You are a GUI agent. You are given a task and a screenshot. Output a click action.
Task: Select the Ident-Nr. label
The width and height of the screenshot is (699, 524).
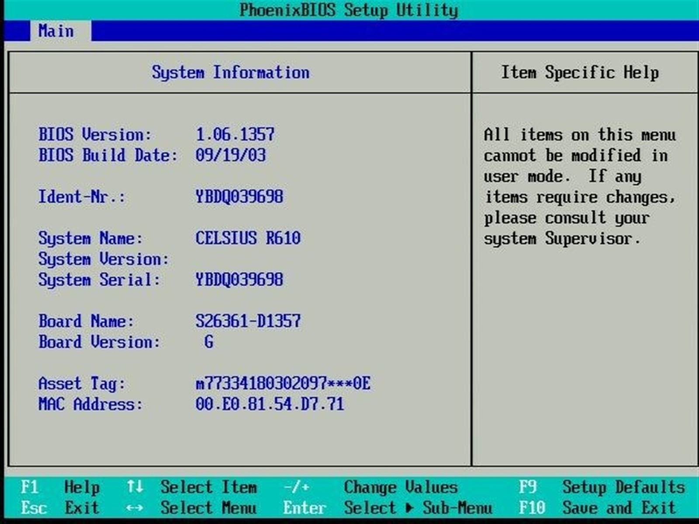click(82, 196)
